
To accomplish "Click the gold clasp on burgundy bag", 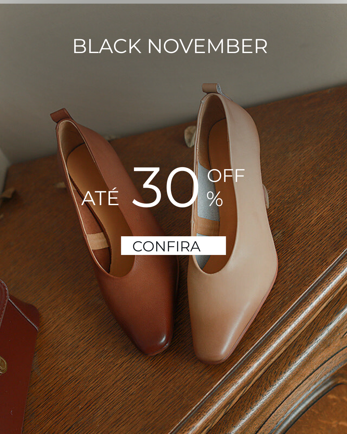I will pyautogui.click(x=3, y=365).
